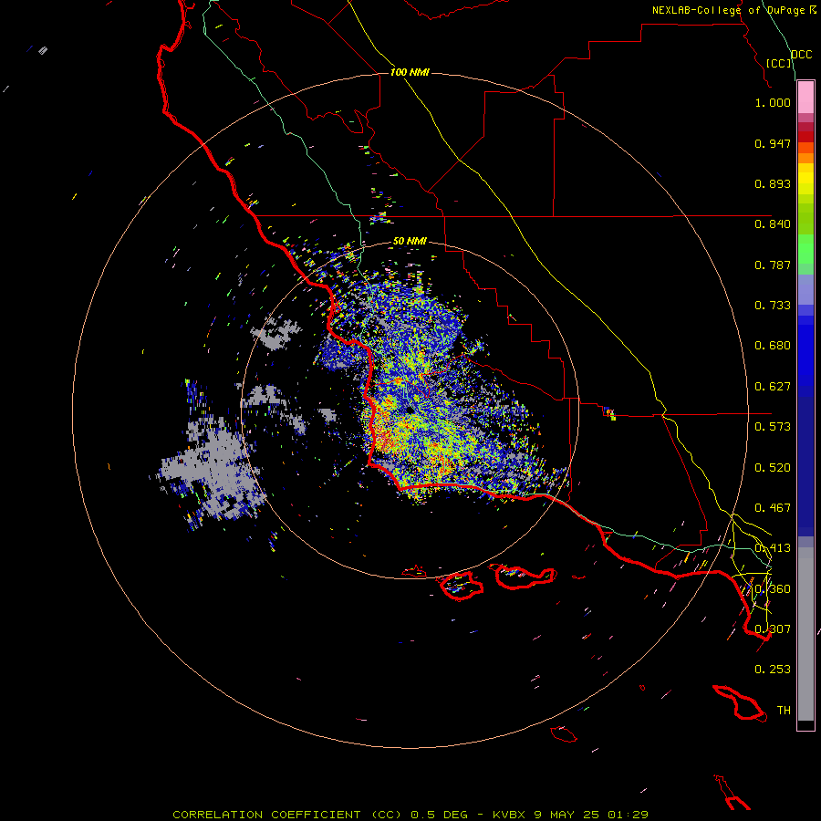Select the 0.360 scale label

coord(773,589)
